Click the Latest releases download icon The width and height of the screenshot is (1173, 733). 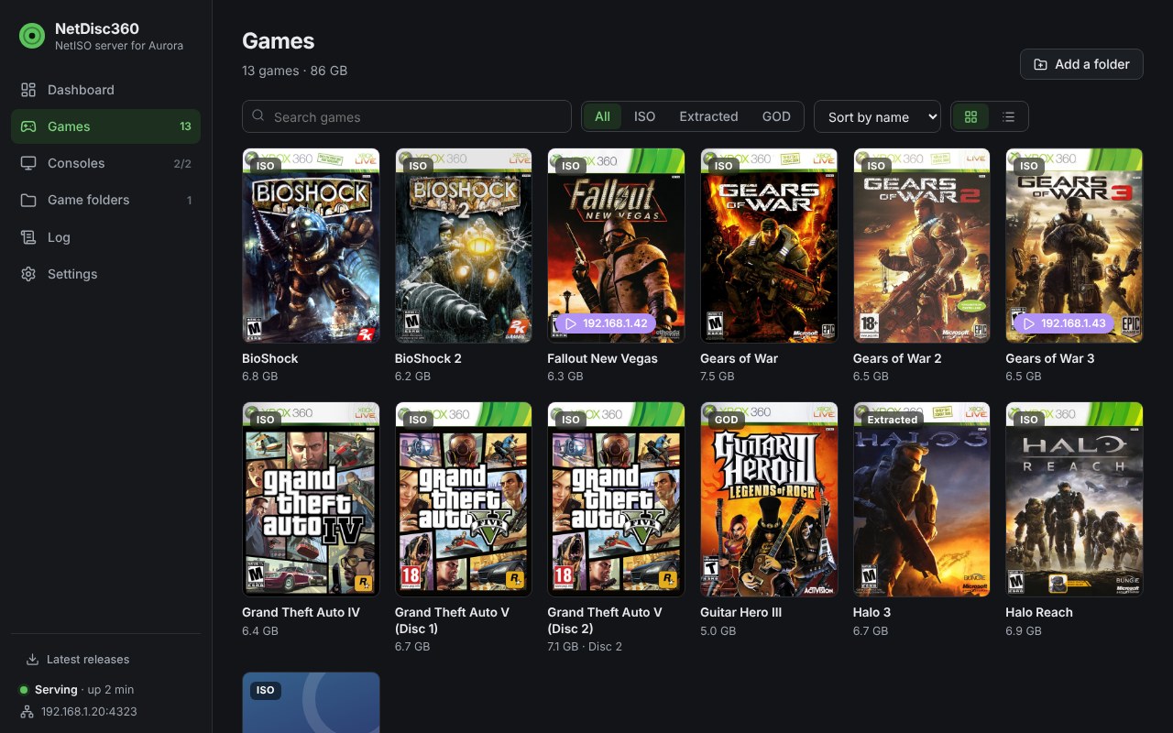click(32, 659)
